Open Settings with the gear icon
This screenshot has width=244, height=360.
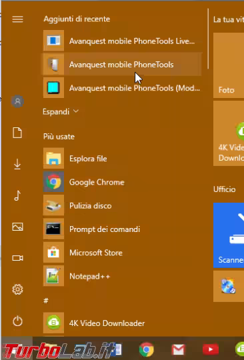point(17,289)
